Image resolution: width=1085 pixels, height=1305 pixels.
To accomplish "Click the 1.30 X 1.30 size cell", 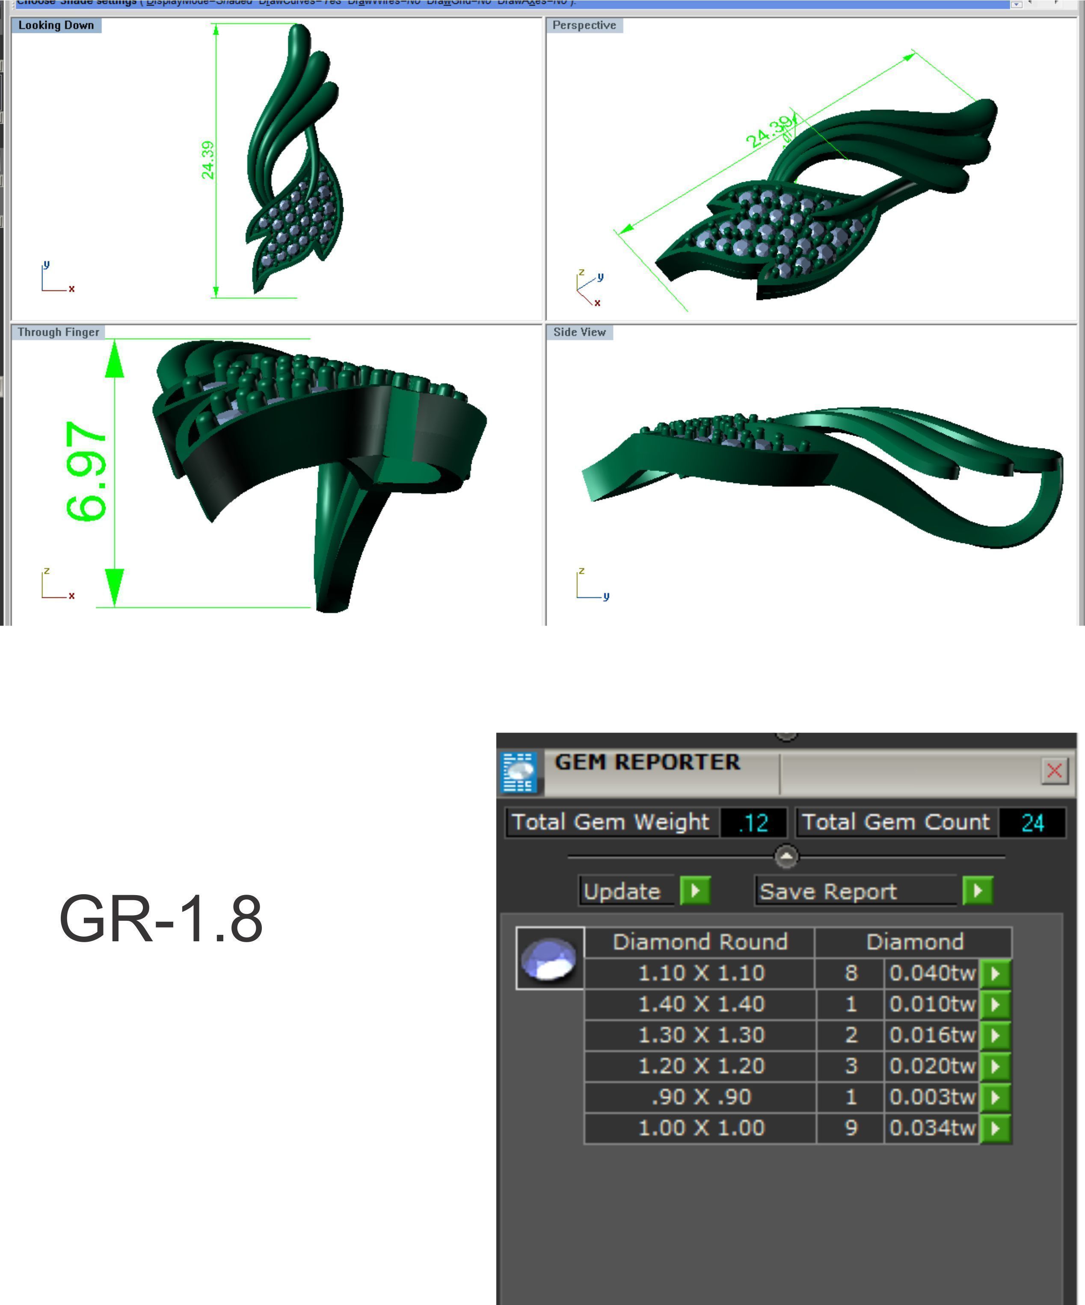I will click(700, 1035).
